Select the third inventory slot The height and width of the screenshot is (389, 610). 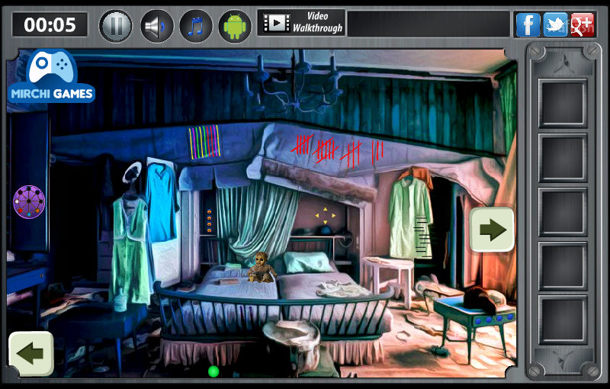[563, 212]
